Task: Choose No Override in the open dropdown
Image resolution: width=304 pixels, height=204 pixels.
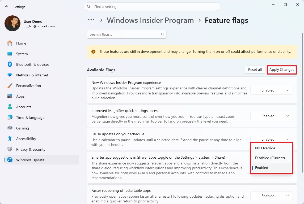Action: (271, 148)
